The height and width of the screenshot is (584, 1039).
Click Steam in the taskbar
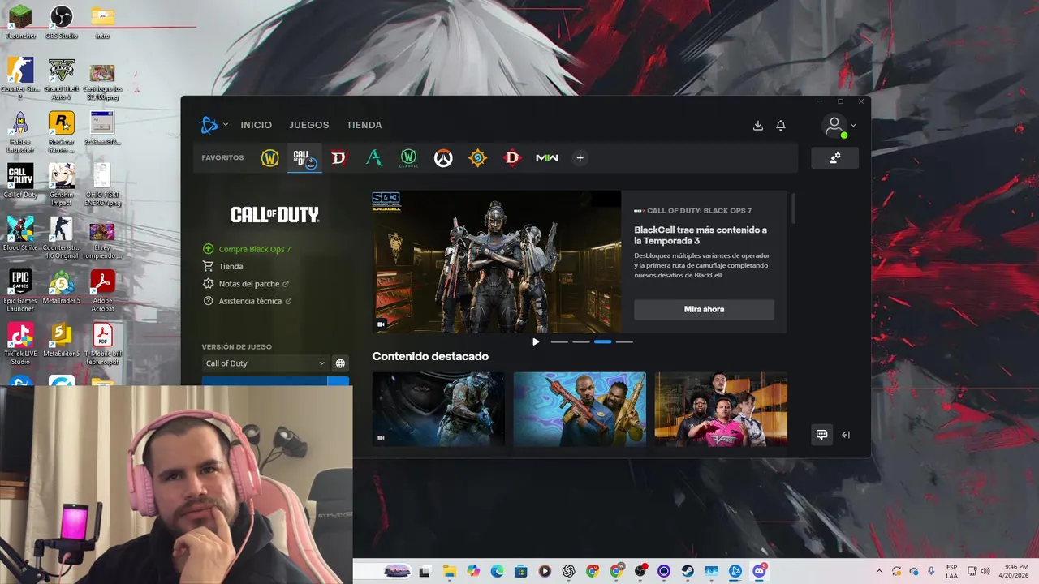(688, 571)
